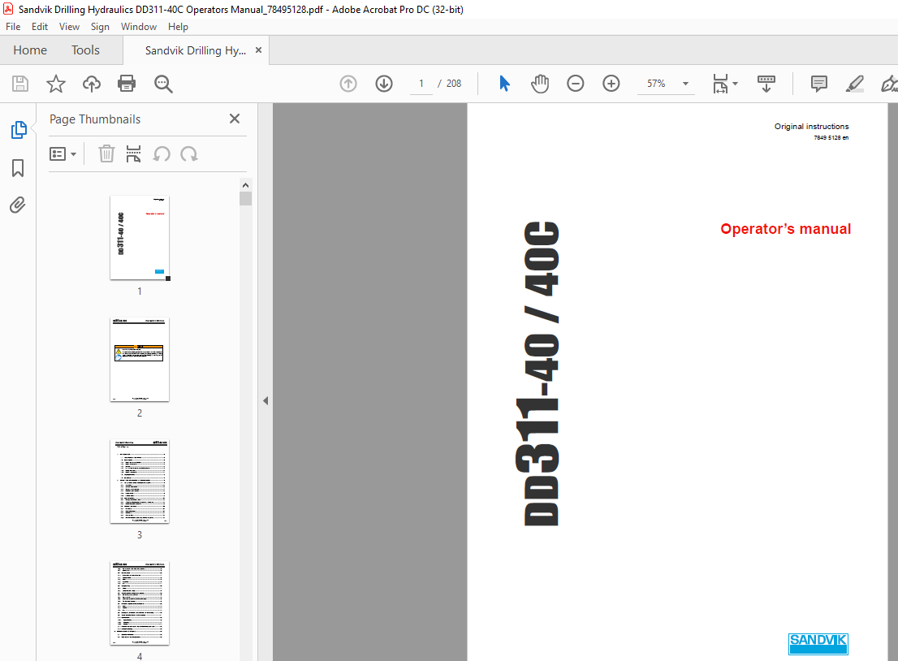The image size is (898, 661).
Task: Open the Sign pen tool
Action: point(889,84)
